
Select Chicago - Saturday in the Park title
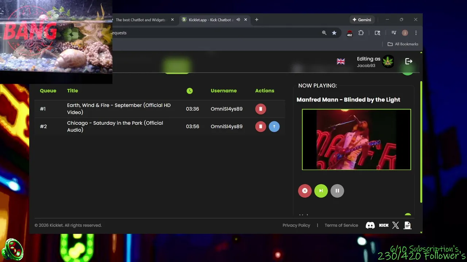click(x=115, y=126)
